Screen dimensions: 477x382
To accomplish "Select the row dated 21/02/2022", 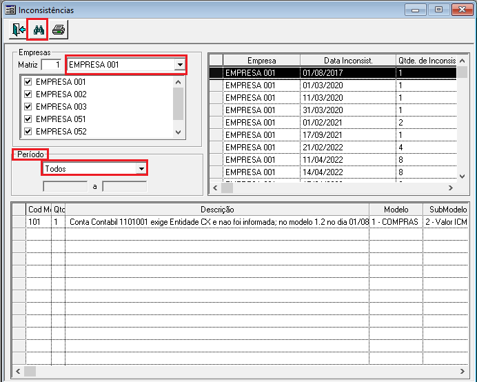I will (333, 148).
